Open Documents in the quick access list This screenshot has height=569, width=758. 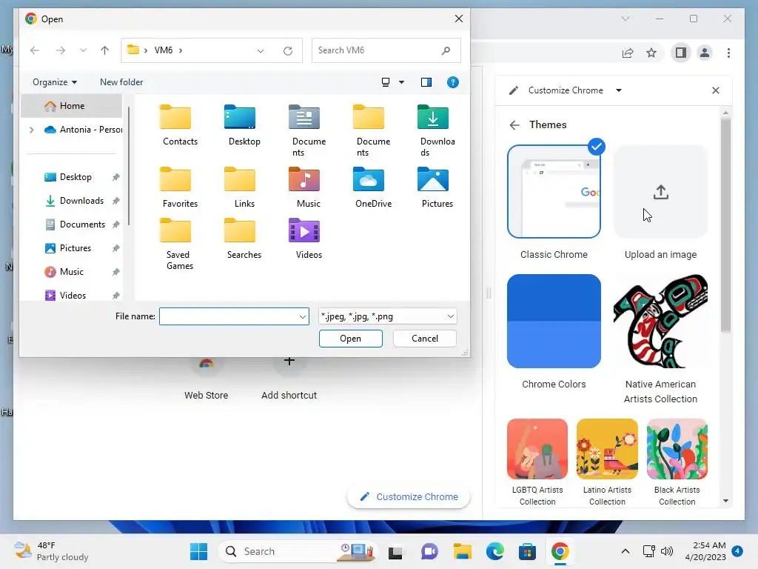82,224
